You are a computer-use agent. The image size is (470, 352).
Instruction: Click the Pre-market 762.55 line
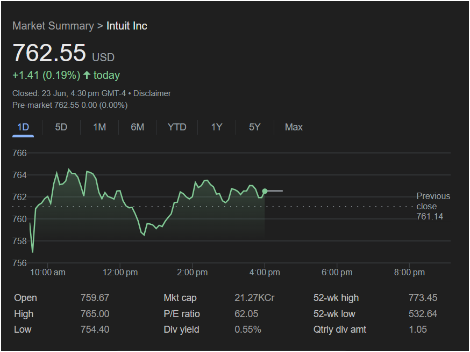point(70,105)
